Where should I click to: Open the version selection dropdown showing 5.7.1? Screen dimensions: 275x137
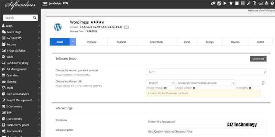pyautogui.click(x=206, y=72)
